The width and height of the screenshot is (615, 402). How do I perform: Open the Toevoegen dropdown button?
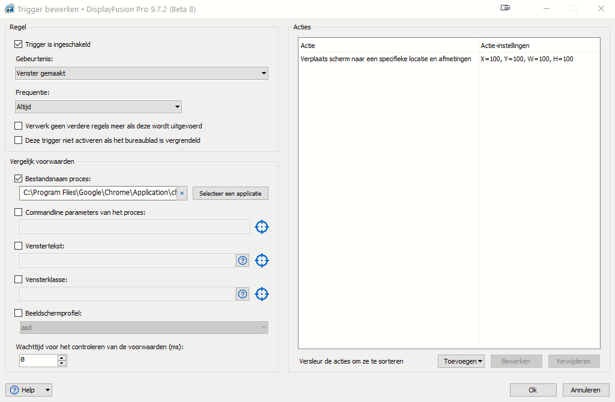[x=461, y=361]
